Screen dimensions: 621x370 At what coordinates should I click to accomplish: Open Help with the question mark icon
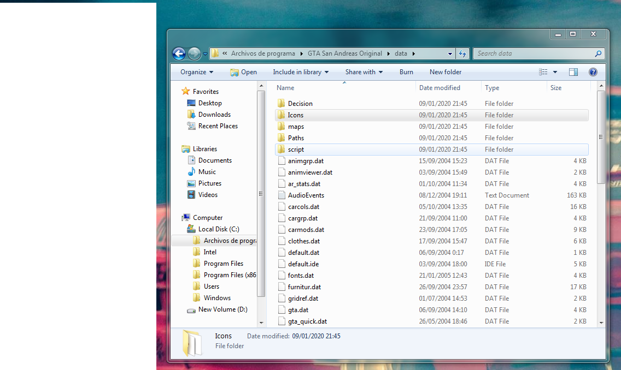click(x=593, y=72)
